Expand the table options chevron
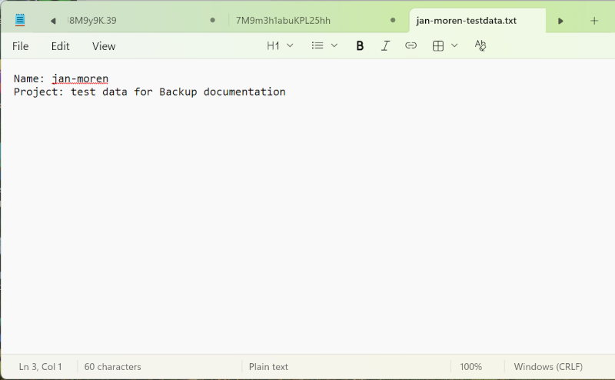This screenshot has height=380, width=615. pyautogui.click(x=454, y=45)
